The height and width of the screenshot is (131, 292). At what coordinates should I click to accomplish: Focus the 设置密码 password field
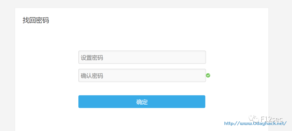click(142, 57)
